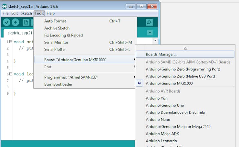Open the Edit menu
The width and height of the screenshot is (239, 147).
(15, 14)
